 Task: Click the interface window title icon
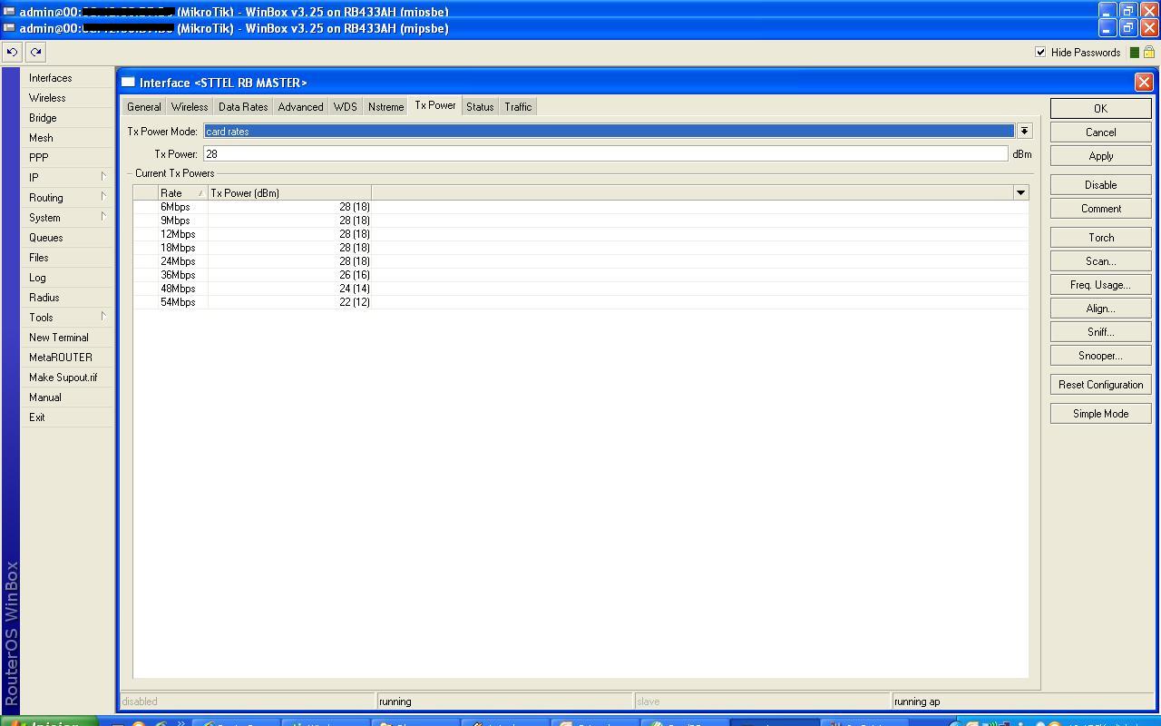[128, 82]
